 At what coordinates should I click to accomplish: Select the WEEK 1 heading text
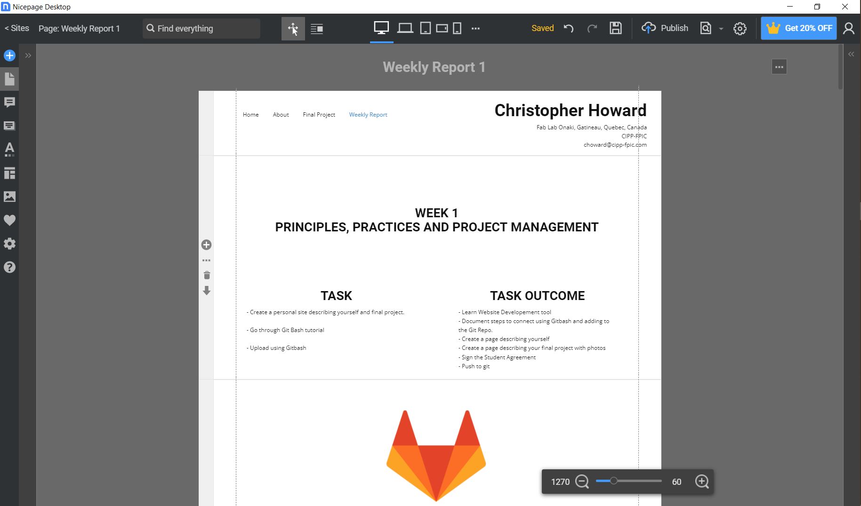click(x=436, y=213)
